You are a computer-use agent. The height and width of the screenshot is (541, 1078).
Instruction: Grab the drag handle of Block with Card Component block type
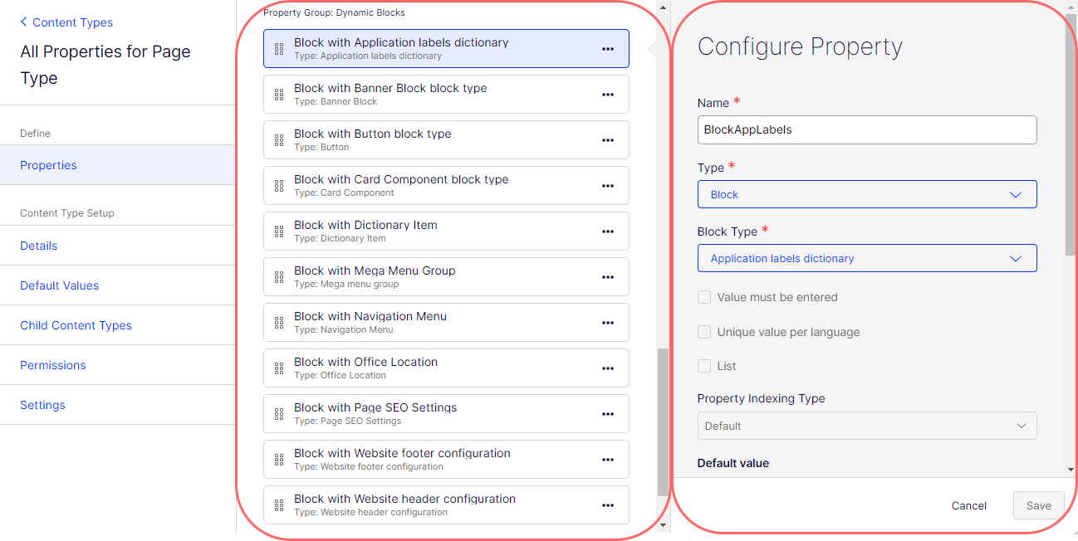click(x=279, y=186)
